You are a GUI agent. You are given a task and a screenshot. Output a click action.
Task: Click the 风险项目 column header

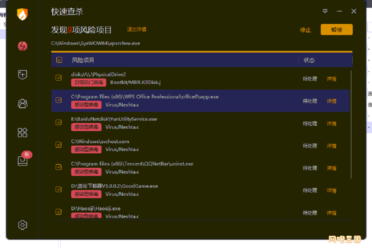83,60
